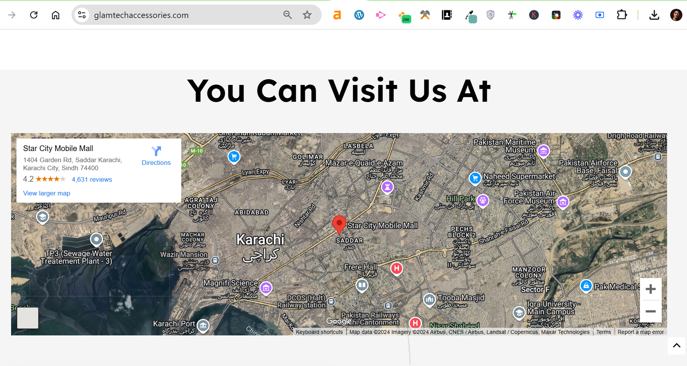Click the Tooba Masjid marker
Viewport: 687px width, 366px height.
(x=430, y=300)
